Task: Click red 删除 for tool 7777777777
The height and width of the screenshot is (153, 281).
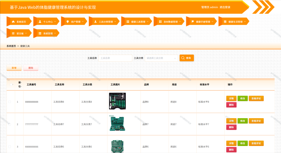Action: pyautogui.click(x=231, y=127)
